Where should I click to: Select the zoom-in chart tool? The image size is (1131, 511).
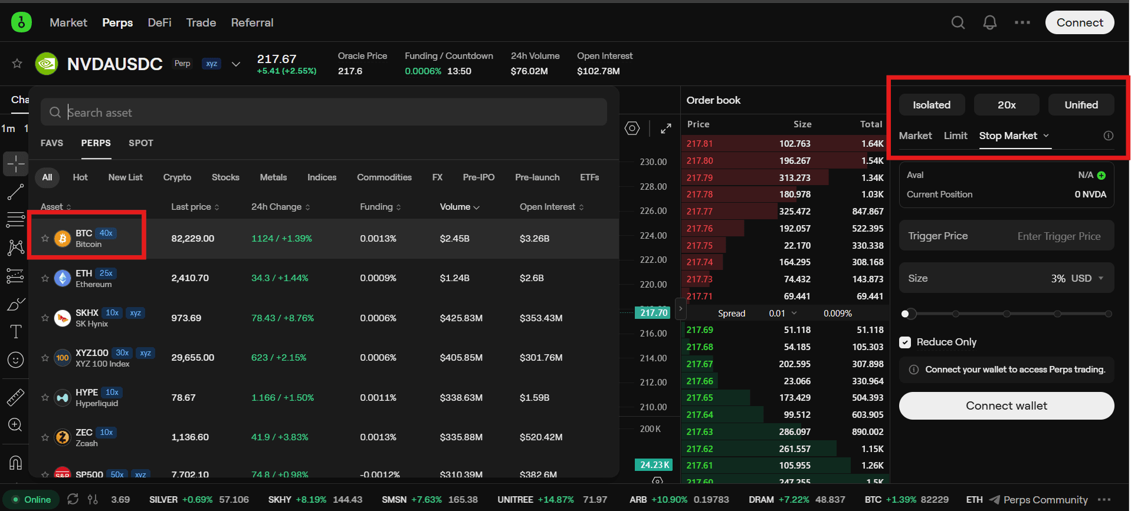(x=16, y=425)
